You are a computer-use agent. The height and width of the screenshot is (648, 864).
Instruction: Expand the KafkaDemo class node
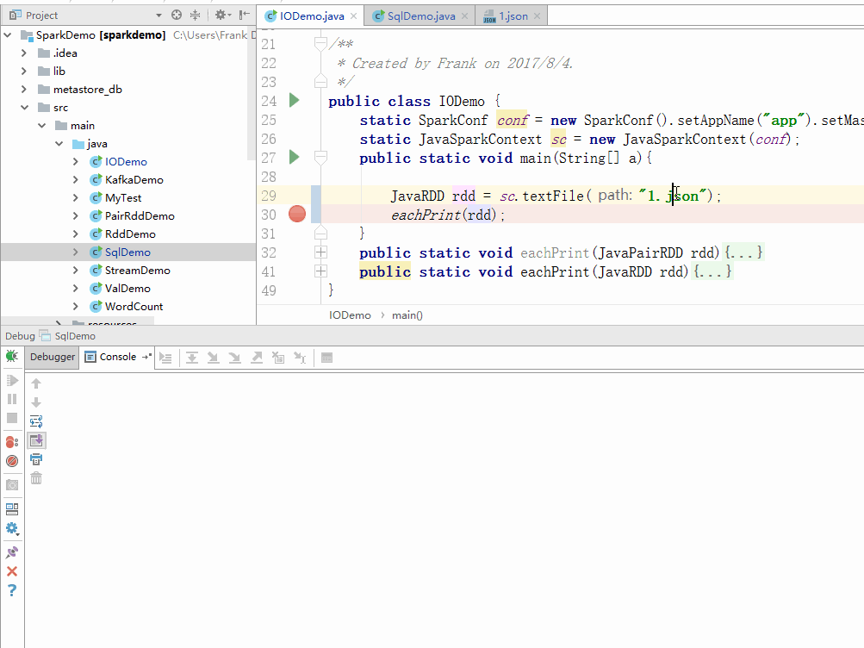76,179
